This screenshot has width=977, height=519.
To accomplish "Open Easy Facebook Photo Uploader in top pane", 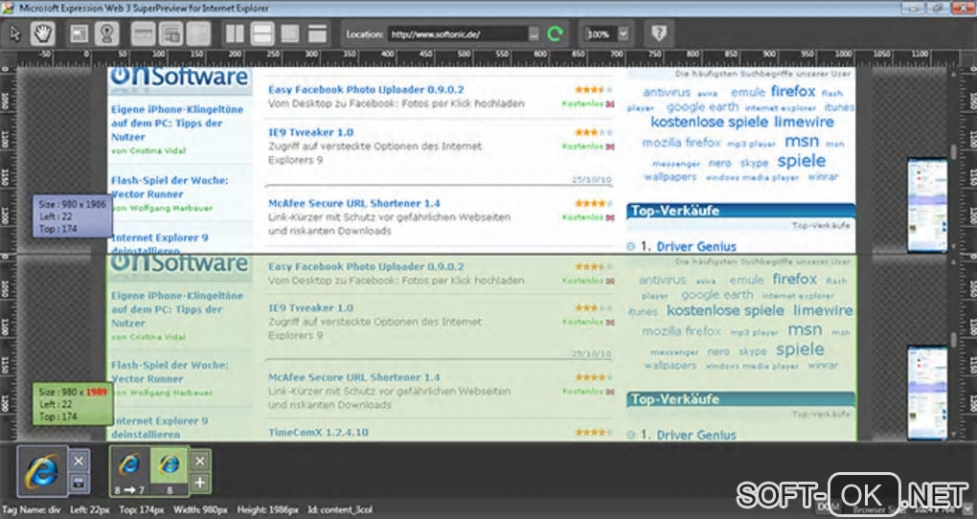I will [366, 90].
